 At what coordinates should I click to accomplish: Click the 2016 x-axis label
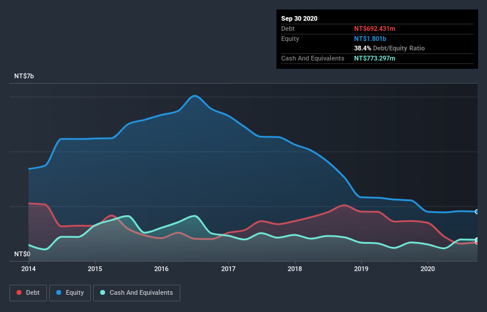pyautogui.click(x=161, y=269)
